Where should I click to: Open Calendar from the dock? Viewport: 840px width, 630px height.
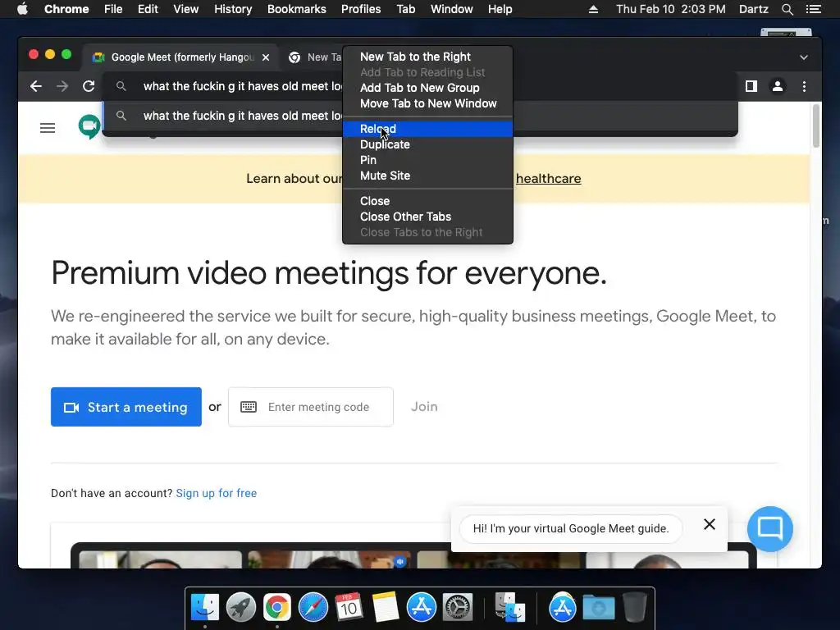coord(349,608)
